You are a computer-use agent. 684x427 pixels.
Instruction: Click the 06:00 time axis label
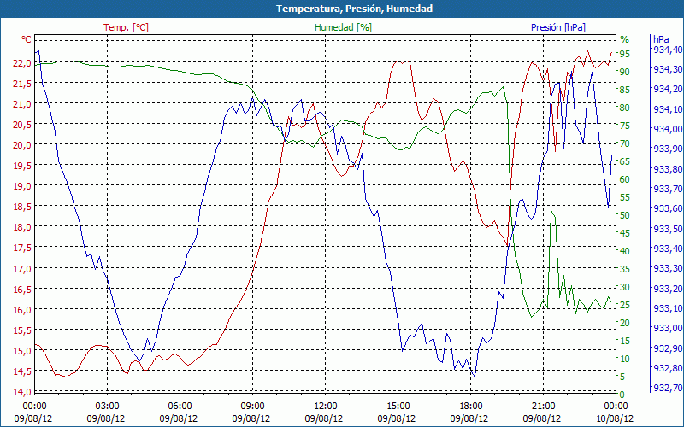pyautogui.click(x=180, y=407)
